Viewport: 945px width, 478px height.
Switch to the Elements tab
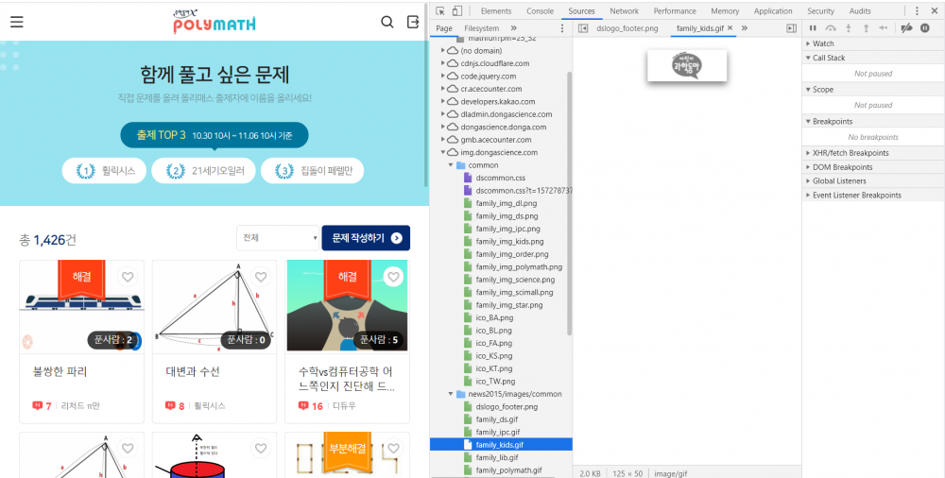click(496, 10)
